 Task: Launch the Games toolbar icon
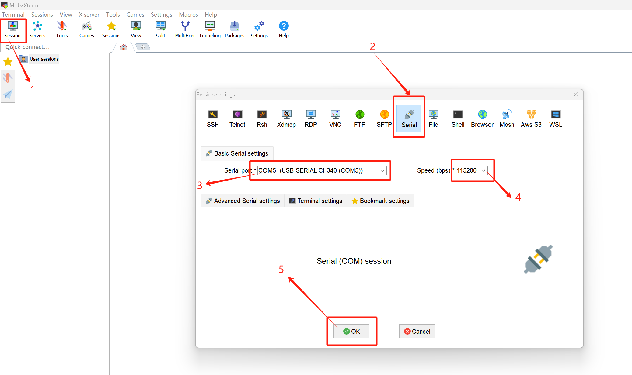point(86,30)
